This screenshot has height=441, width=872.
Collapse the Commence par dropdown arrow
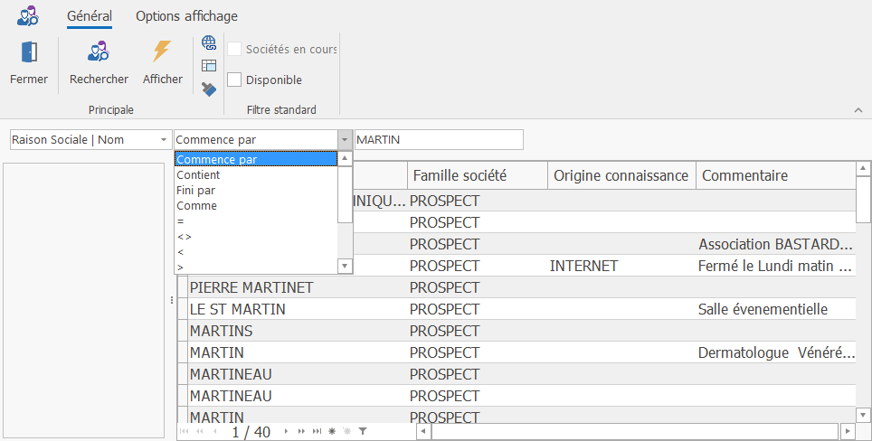(x=345, y=140)
